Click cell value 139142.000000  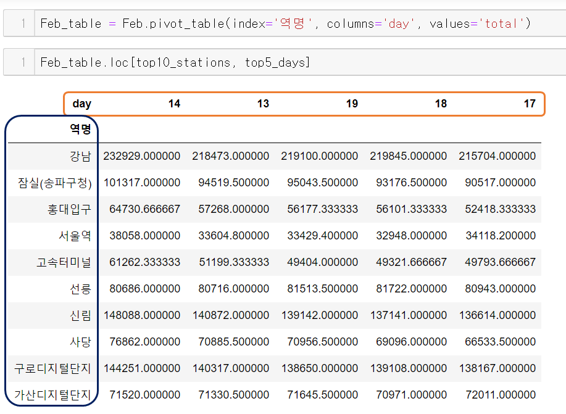(320, 315)
